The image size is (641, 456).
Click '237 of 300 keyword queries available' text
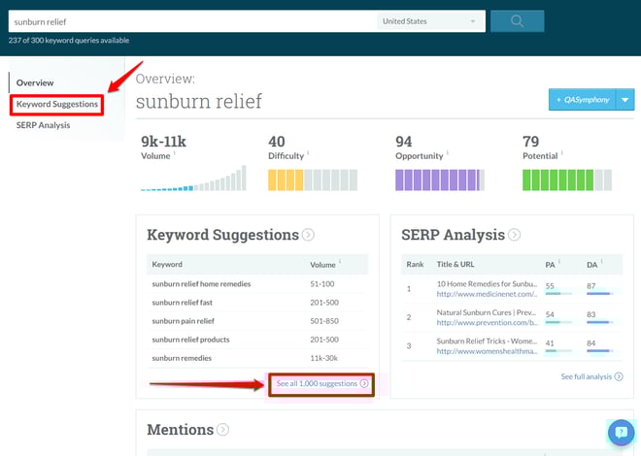click(69, 41)
